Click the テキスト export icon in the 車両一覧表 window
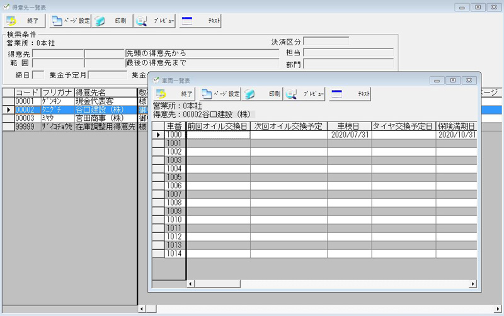The width and height of the screenshot is (504, 316). pos(350,94)
